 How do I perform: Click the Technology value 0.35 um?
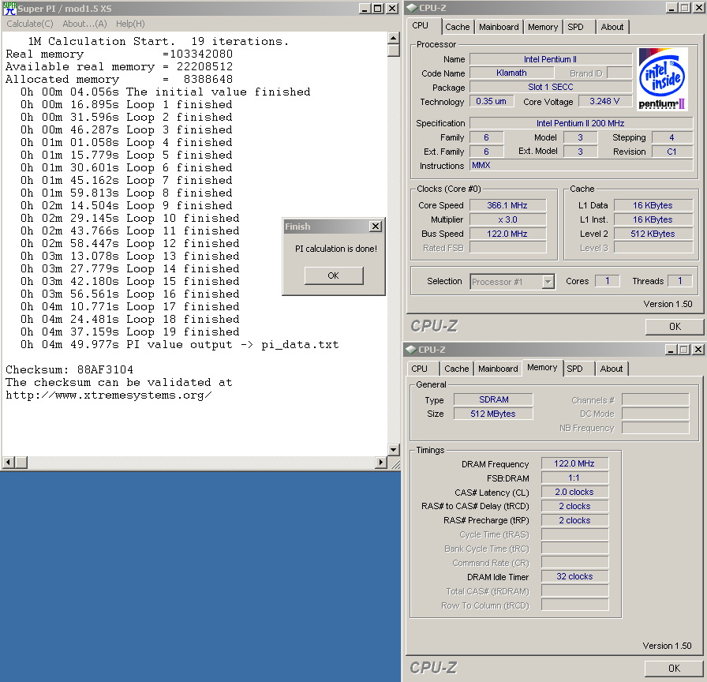492,101
